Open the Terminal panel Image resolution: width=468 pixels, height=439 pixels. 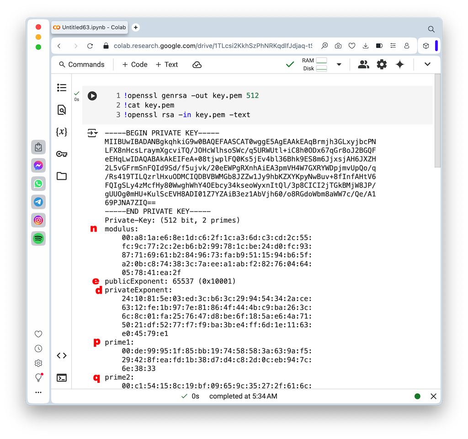pyautogui.click(x=62, y=378)
